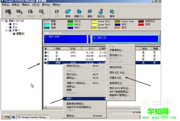
Task: Open the 修改 submenu entry
Action: tap(84, 98)
